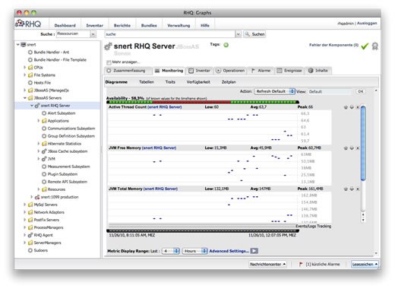The height and width of the screenshot is (289, 395).
Task: Expand the Hibernate Statistics folder
Action: [x=39, y=144]
